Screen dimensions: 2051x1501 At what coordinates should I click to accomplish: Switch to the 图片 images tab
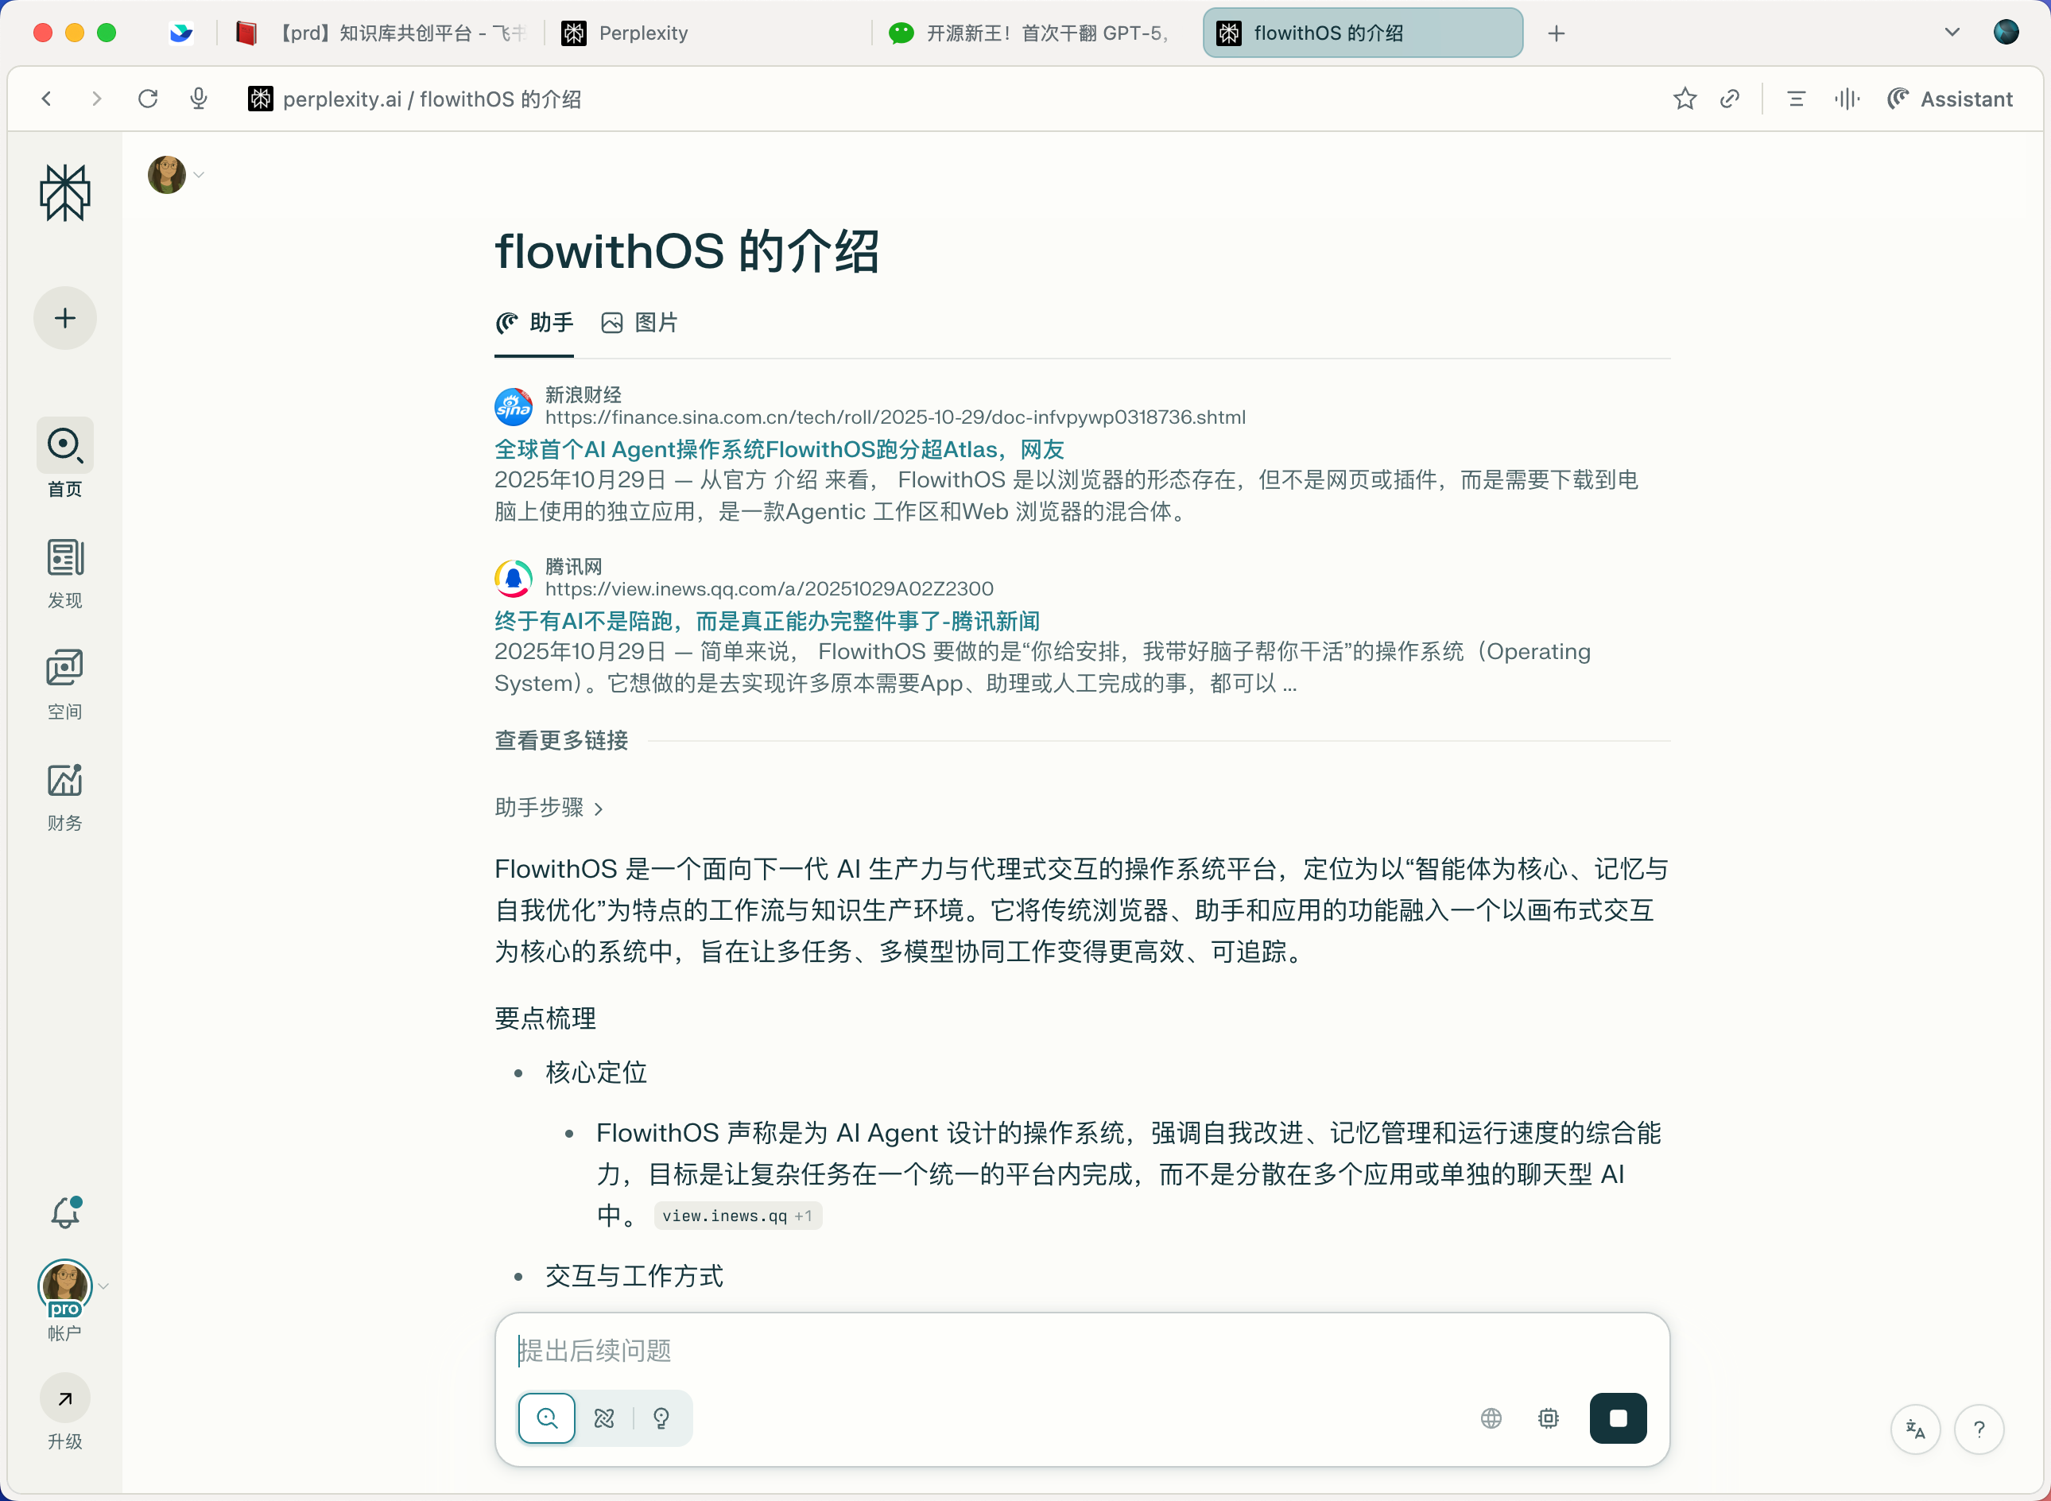click(639, 323)
